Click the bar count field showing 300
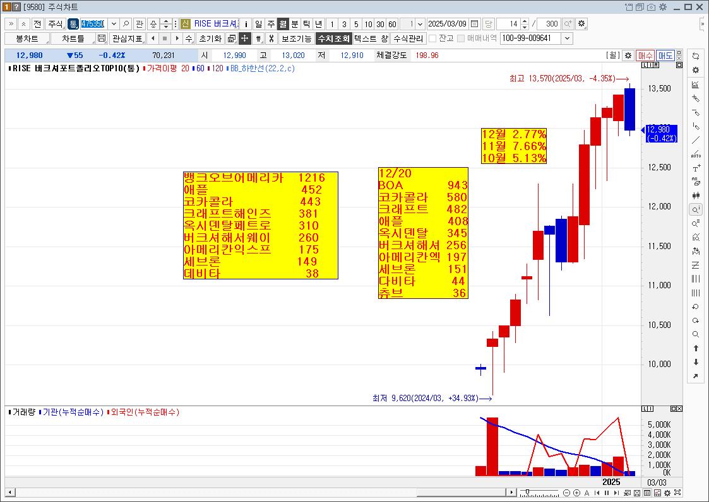709x502 pixels. coord(549,24)
